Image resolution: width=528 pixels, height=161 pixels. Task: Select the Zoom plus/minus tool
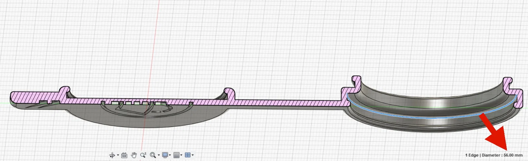(x=143, y=155)
